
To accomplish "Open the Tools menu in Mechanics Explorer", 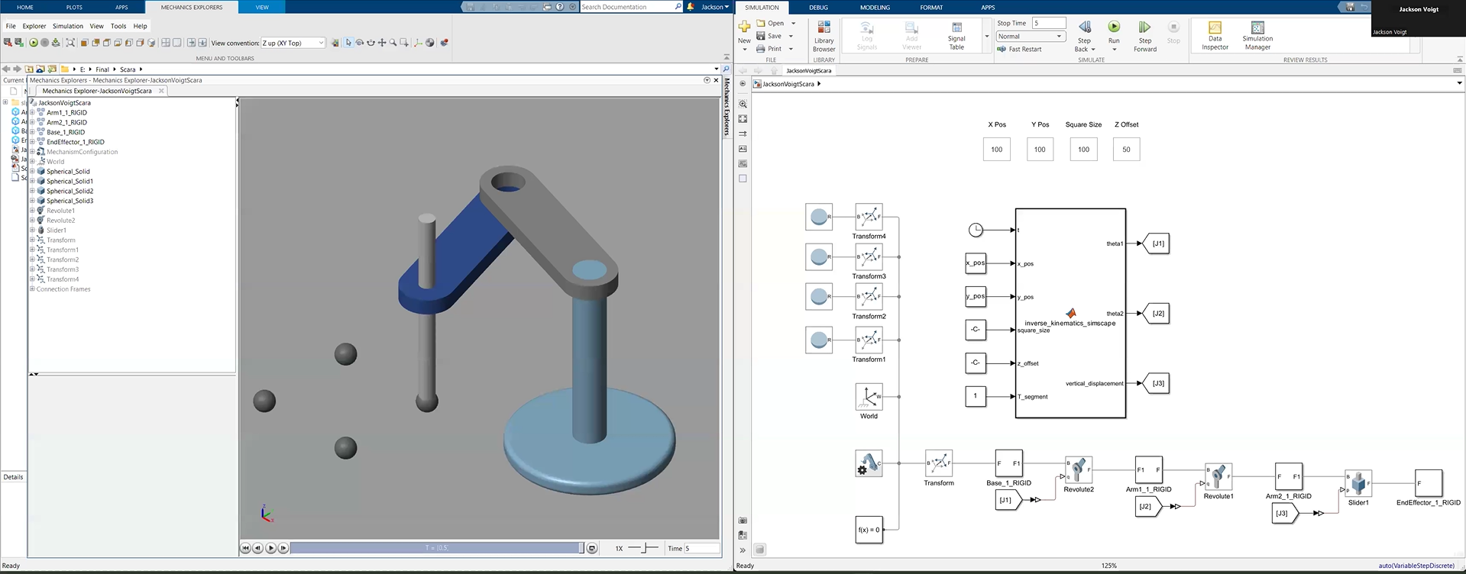I will 118,26.
